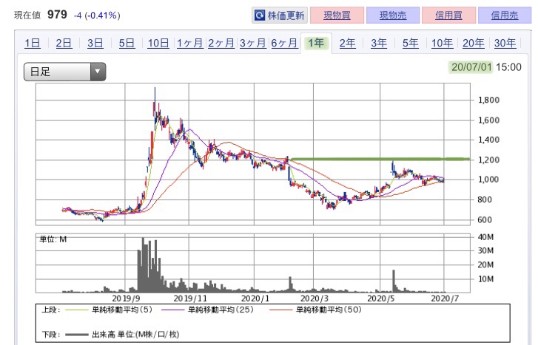Click the 単位: M label in volume chart
This screenshot has width=538, height=345.
(53, 239)
